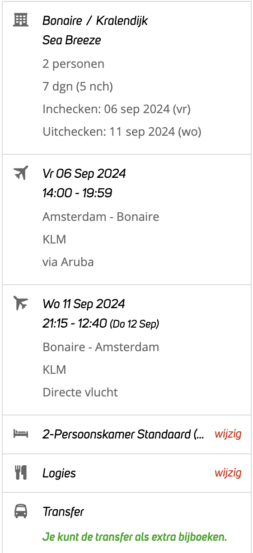253x553 pixels.
Task: Click the bus transfer icon
Action: click(21, 511)
